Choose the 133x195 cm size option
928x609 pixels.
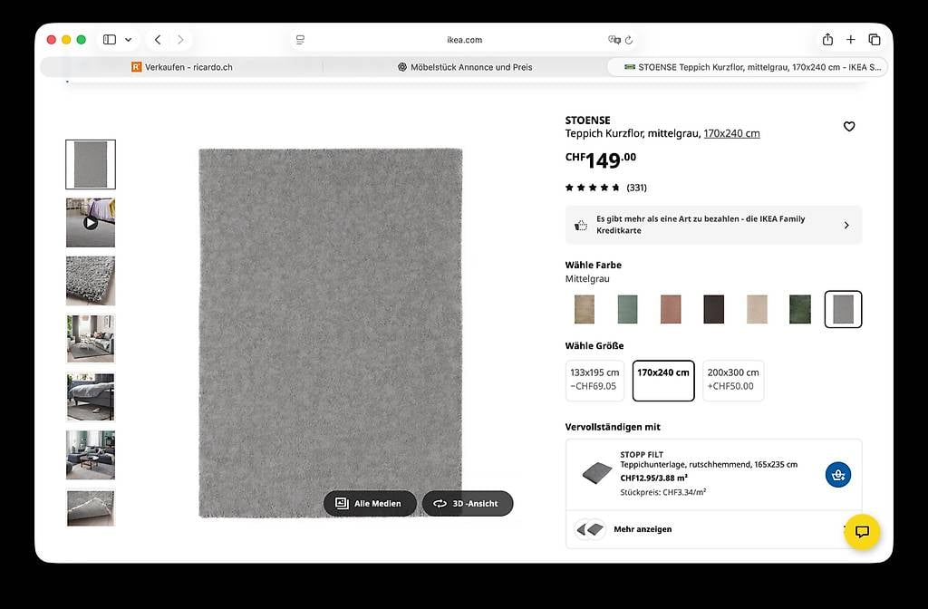(x=594, y=381)
